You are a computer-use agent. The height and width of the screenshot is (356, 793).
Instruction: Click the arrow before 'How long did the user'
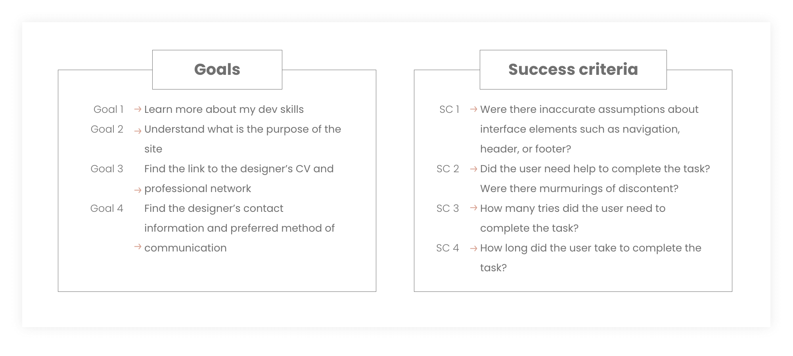[x=473, y=249]
